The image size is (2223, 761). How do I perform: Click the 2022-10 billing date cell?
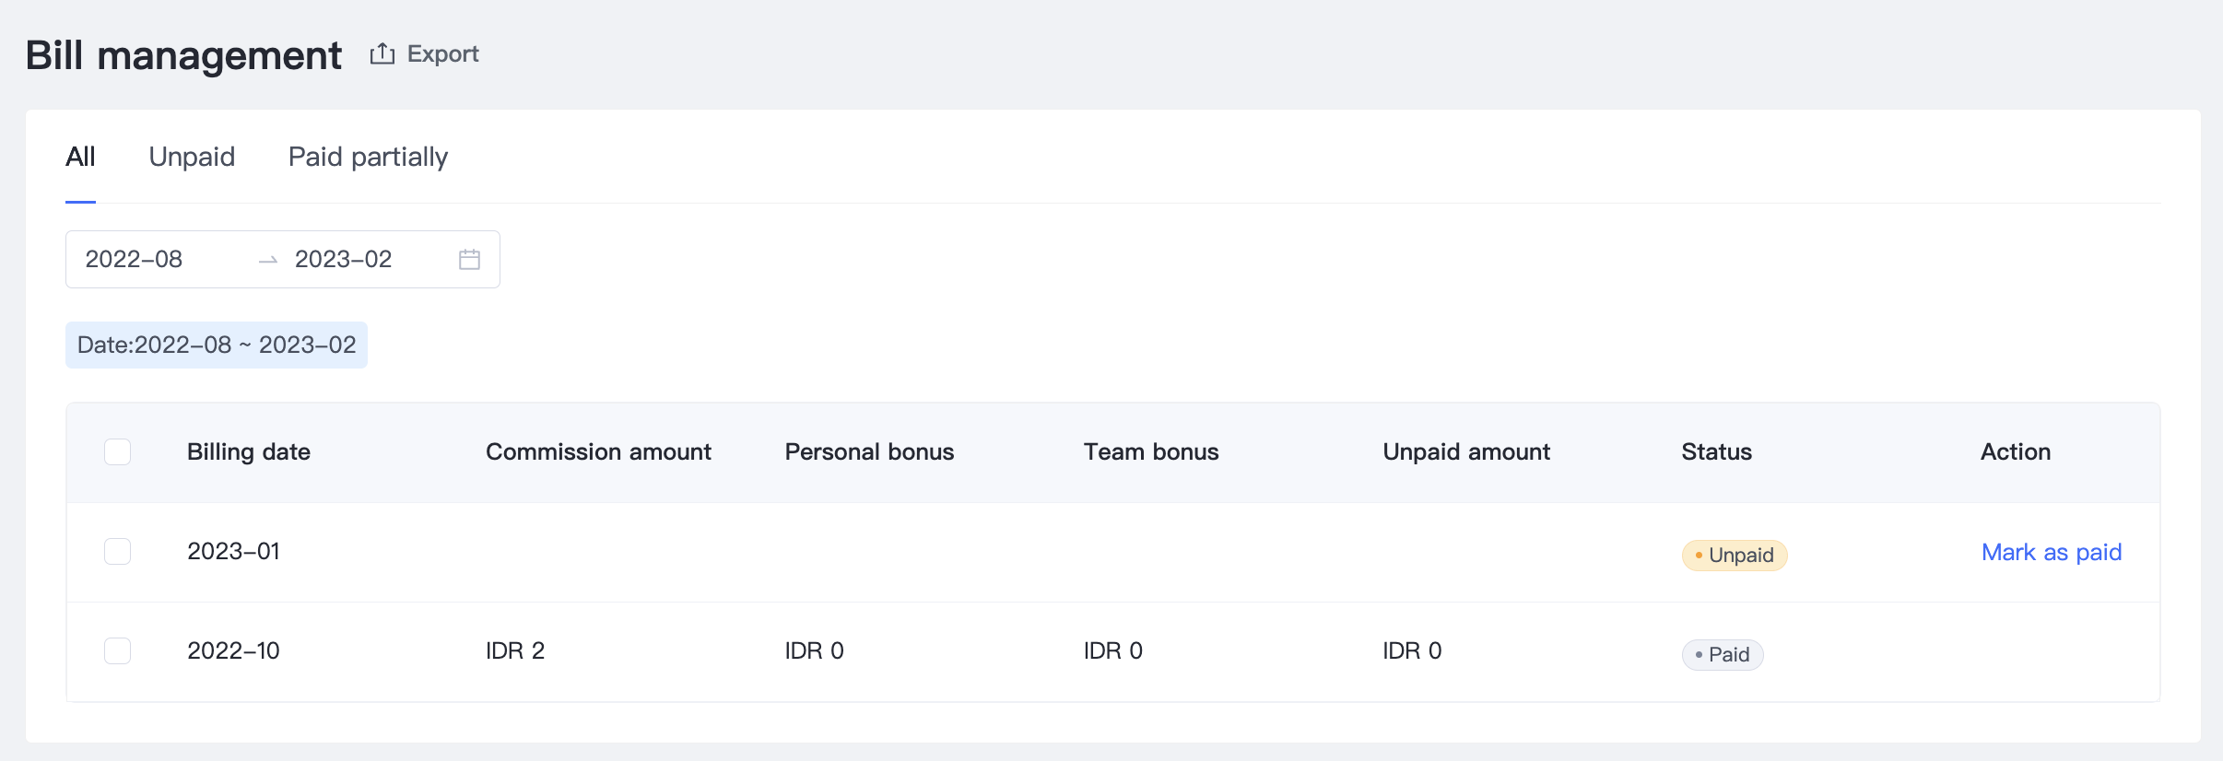tap(233, 651)
